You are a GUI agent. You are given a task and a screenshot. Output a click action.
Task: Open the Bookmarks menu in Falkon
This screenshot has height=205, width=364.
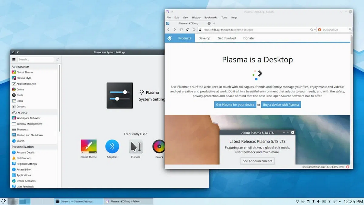[211, 17]
